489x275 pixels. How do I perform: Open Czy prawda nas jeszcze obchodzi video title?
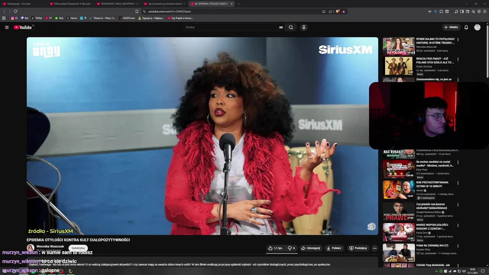(x=432, y=206)
